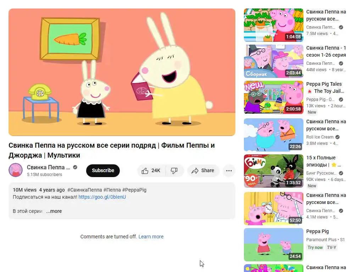
Task: Click the 7.5M views text in the sidebar
Action: tap(317, 34)
